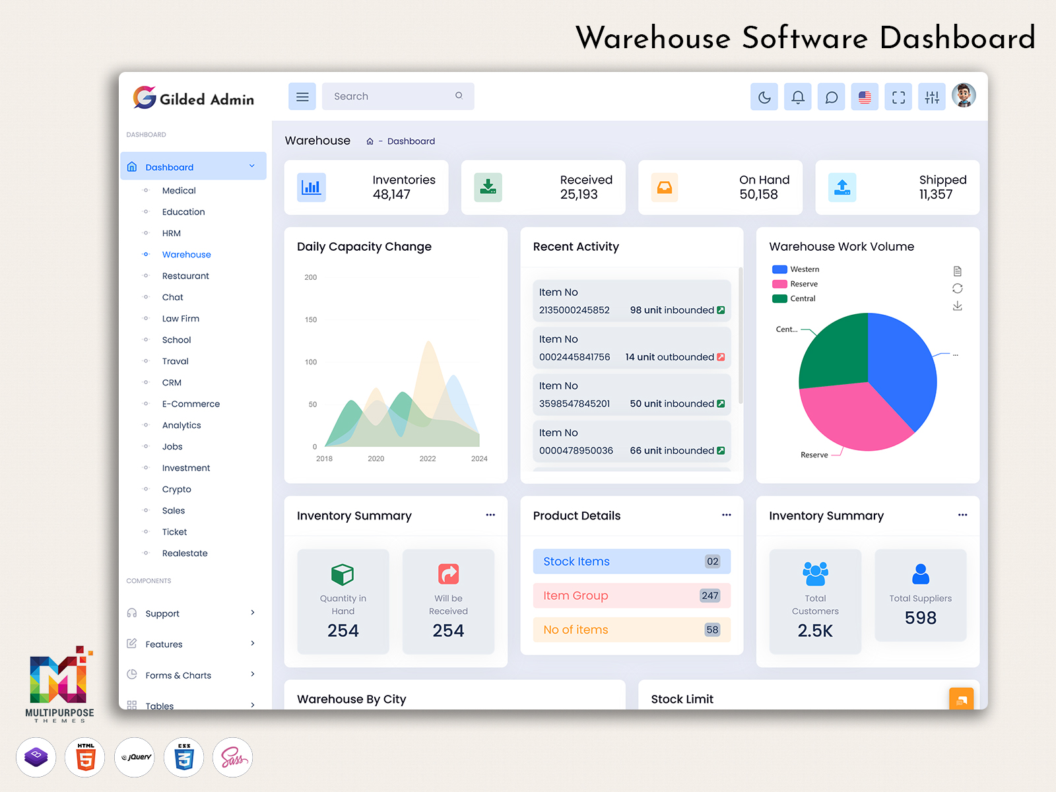
Task: Click the Total Suppliers person icon
Action: (921, 574)
